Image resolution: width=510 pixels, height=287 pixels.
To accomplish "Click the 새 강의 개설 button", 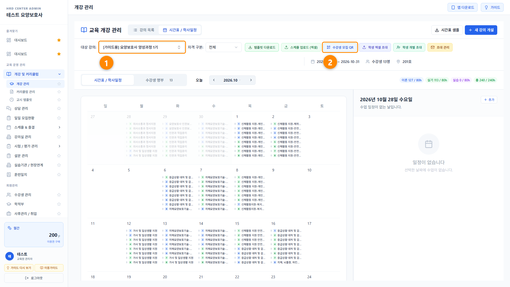I will click(481, 30).
